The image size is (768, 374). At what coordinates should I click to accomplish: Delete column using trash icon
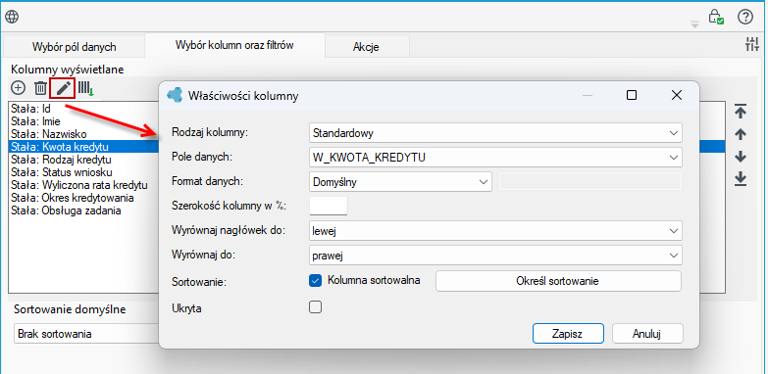pos(40,88)
